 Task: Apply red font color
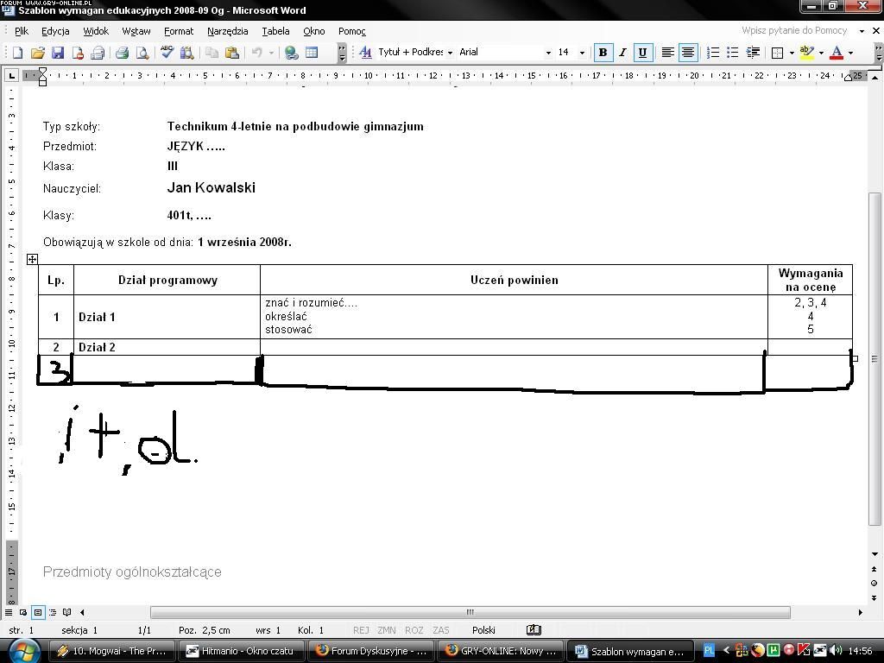point(837,53)
